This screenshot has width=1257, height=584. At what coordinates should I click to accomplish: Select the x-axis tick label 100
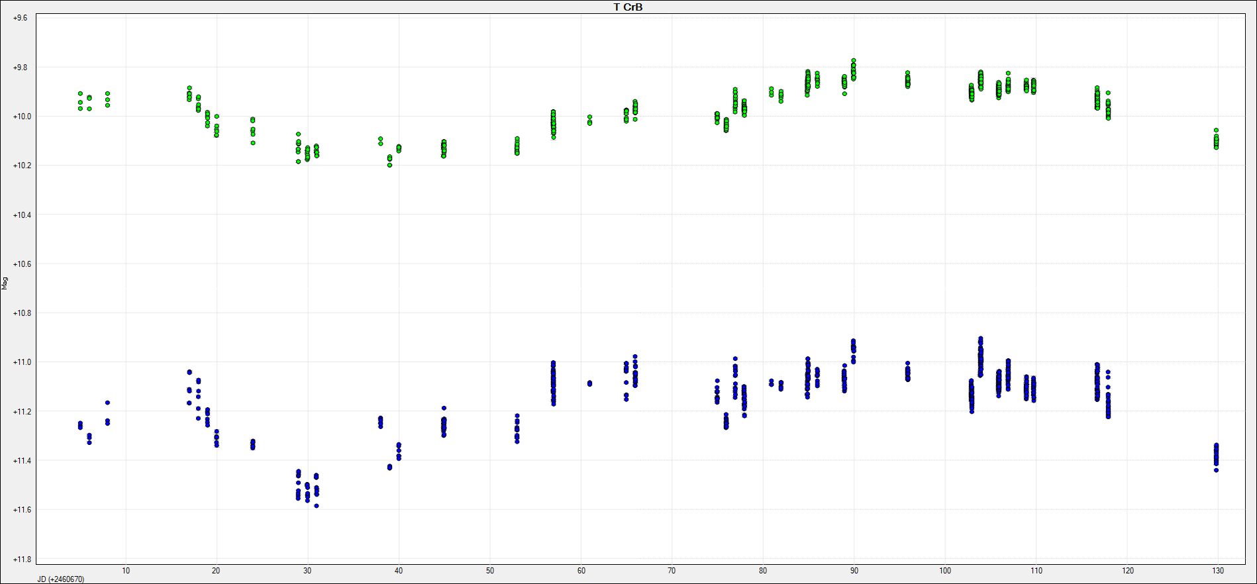[x=945, y=571]
